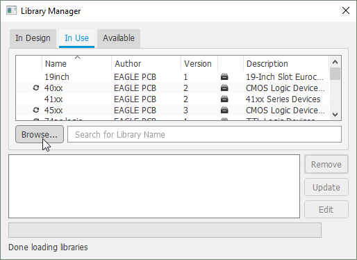Focus the Search for Library Name field

pyautogui.click(x=204, y=134)
